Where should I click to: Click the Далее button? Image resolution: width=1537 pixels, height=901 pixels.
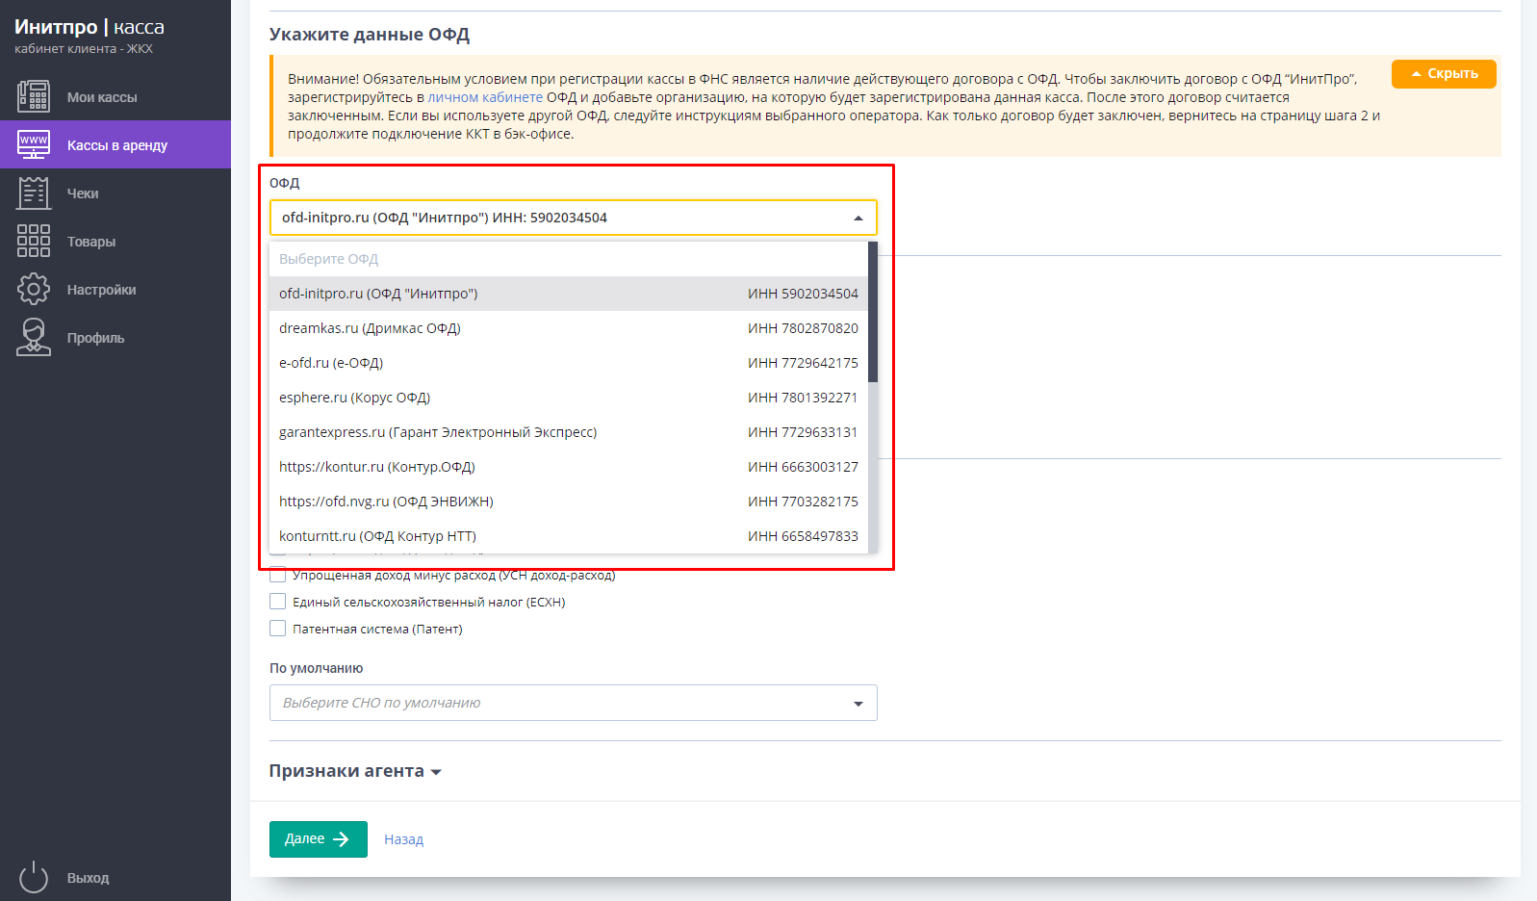[319, 839]
